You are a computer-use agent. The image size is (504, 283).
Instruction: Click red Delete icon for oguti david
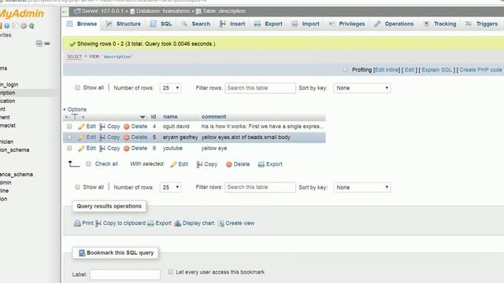point(127,127)
